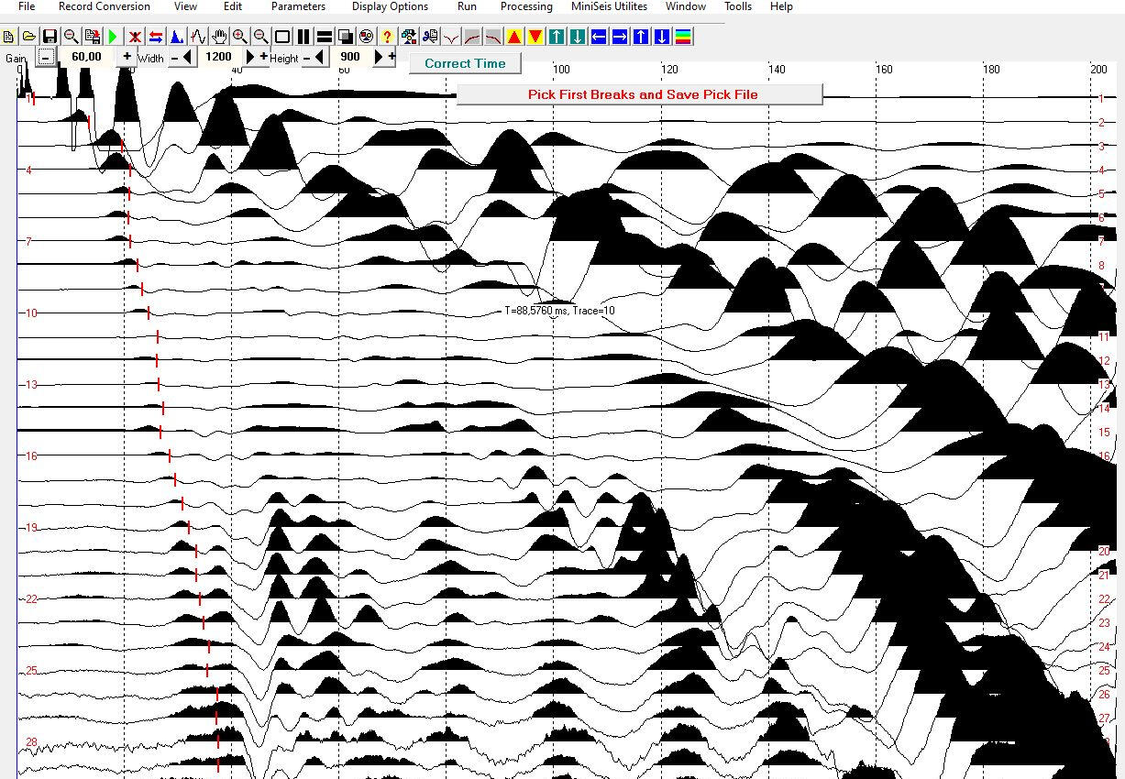Open the MiniSeis Utilites menu
Image resolution: width=1125 pixels, height=779 pixels.
(x=609, y=6)
